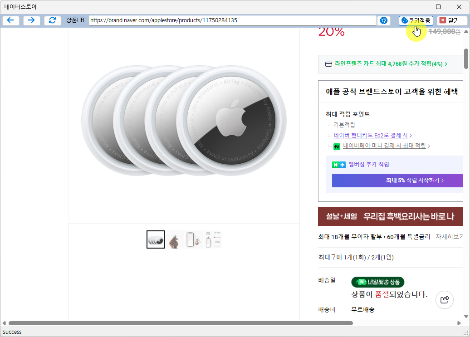Click the 배송비 label

point(327,310)
